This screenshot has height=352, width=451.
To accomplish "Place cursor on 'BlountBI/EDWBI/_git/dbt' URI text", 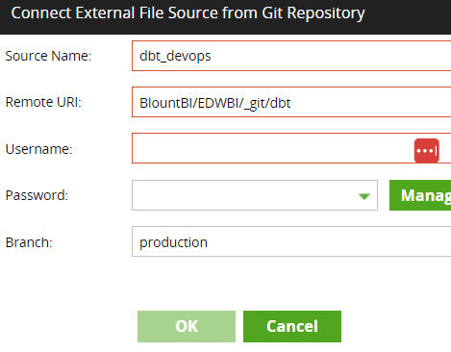I will (x=215, y=103).
